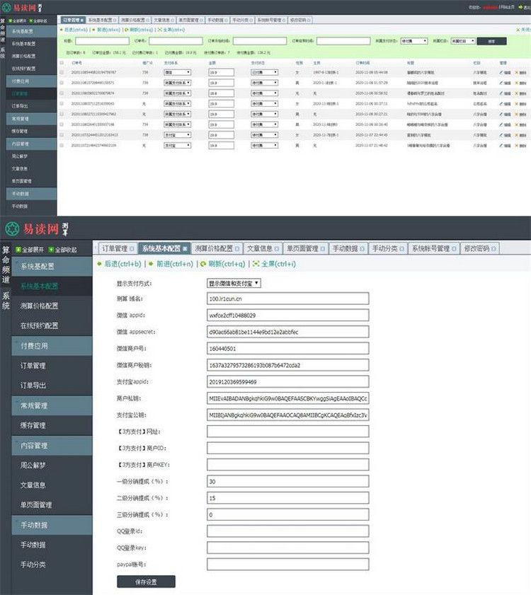This screenshot has height=595, width=531.
Task: Click 刷新 refresh icon on config page
Action: [x=203, y=264]
